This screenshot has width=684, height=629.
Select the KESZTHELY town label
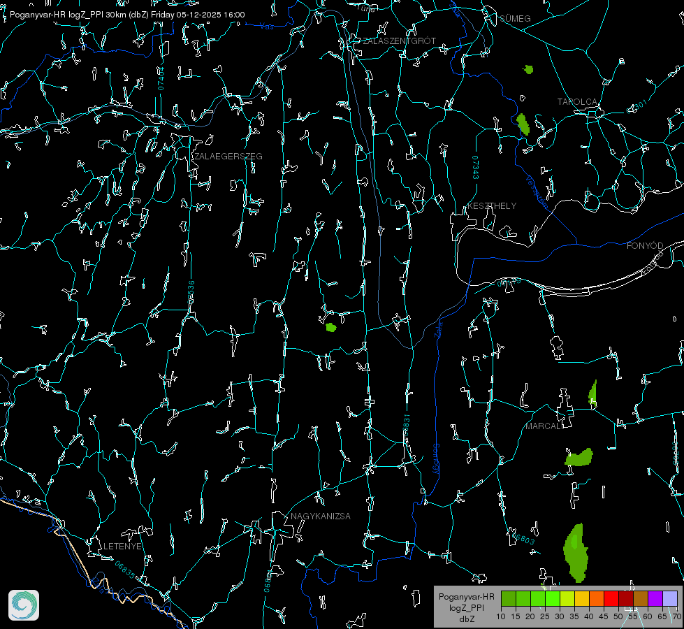(492, 206)
